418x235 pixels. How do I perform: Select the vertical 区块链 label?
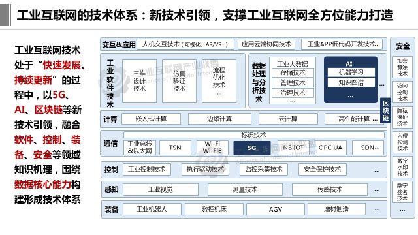coord(385,110)
